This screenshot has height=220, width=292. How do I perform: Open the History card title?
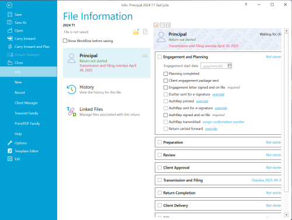point(86,87)
